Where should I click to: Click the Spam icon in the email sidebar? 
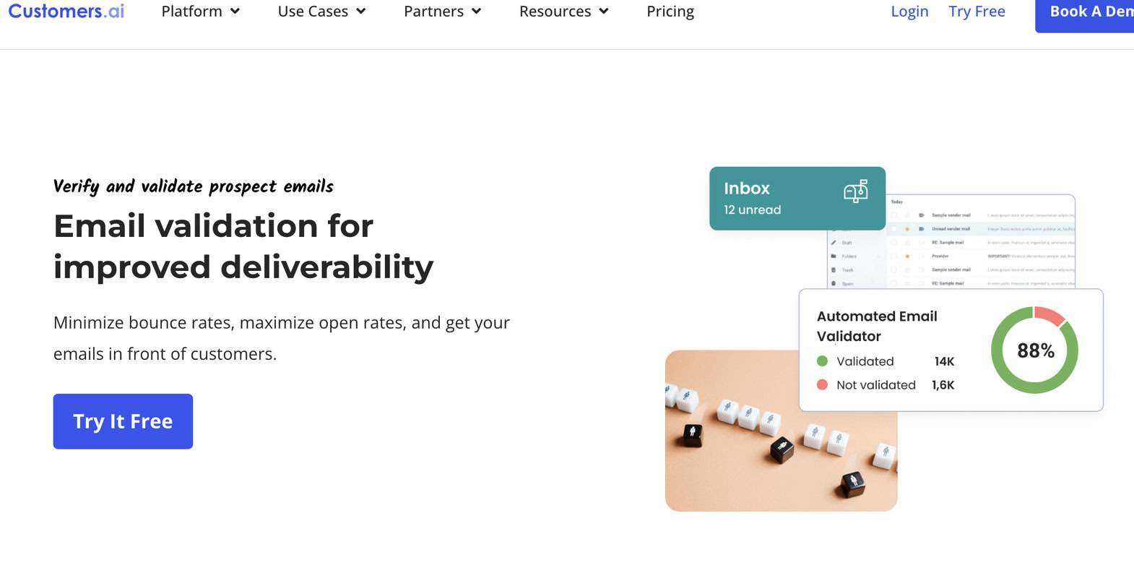[x=834, y=284]
